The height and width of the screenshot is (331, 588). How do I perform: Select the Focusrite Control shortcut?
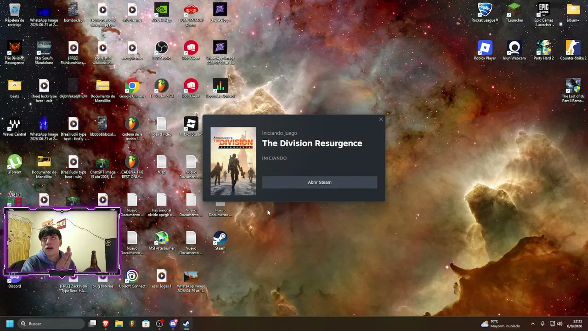220,89
